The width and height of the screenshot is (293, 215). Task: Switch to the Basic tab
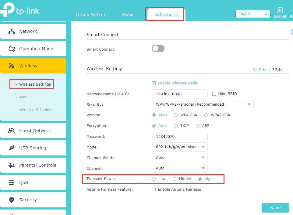pos(129,15)
